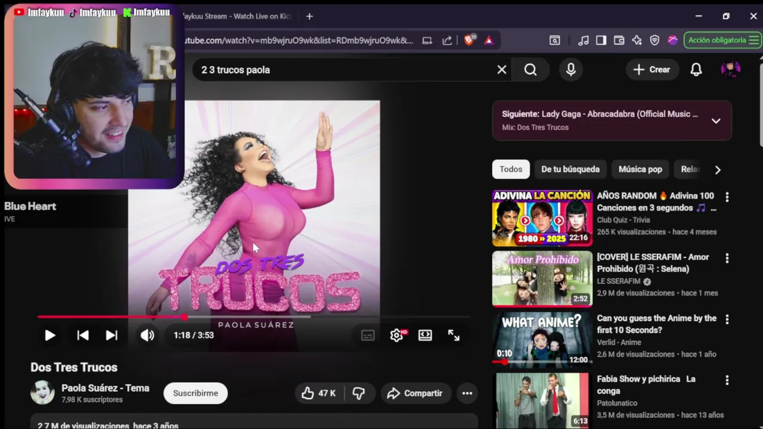The image size is (763, 429).
Task: Open the Crear menu
Action: click(652, 70)
